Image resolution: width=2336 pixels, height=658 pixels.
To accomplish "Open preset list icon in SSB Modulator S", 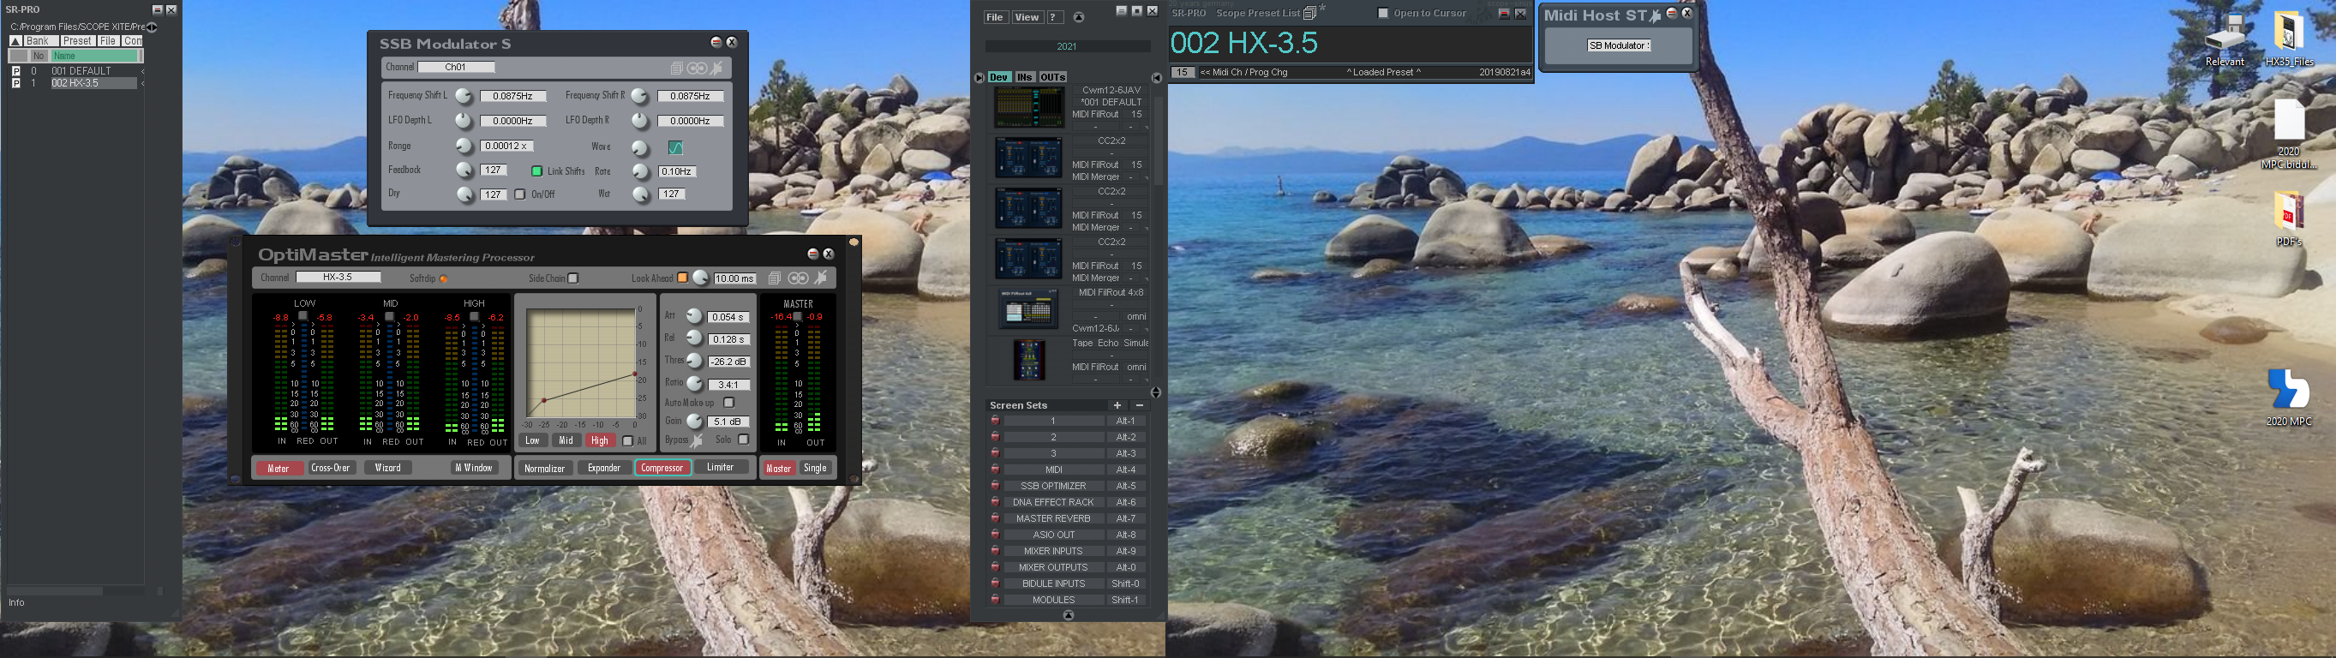I will (676, 68).
